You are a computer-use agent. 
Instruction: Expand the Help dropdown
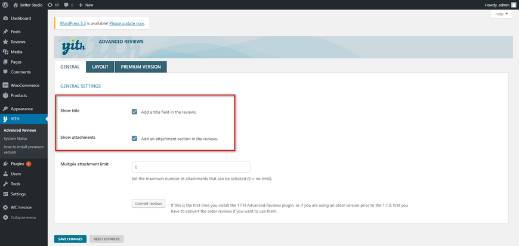[x=502, y=14]
